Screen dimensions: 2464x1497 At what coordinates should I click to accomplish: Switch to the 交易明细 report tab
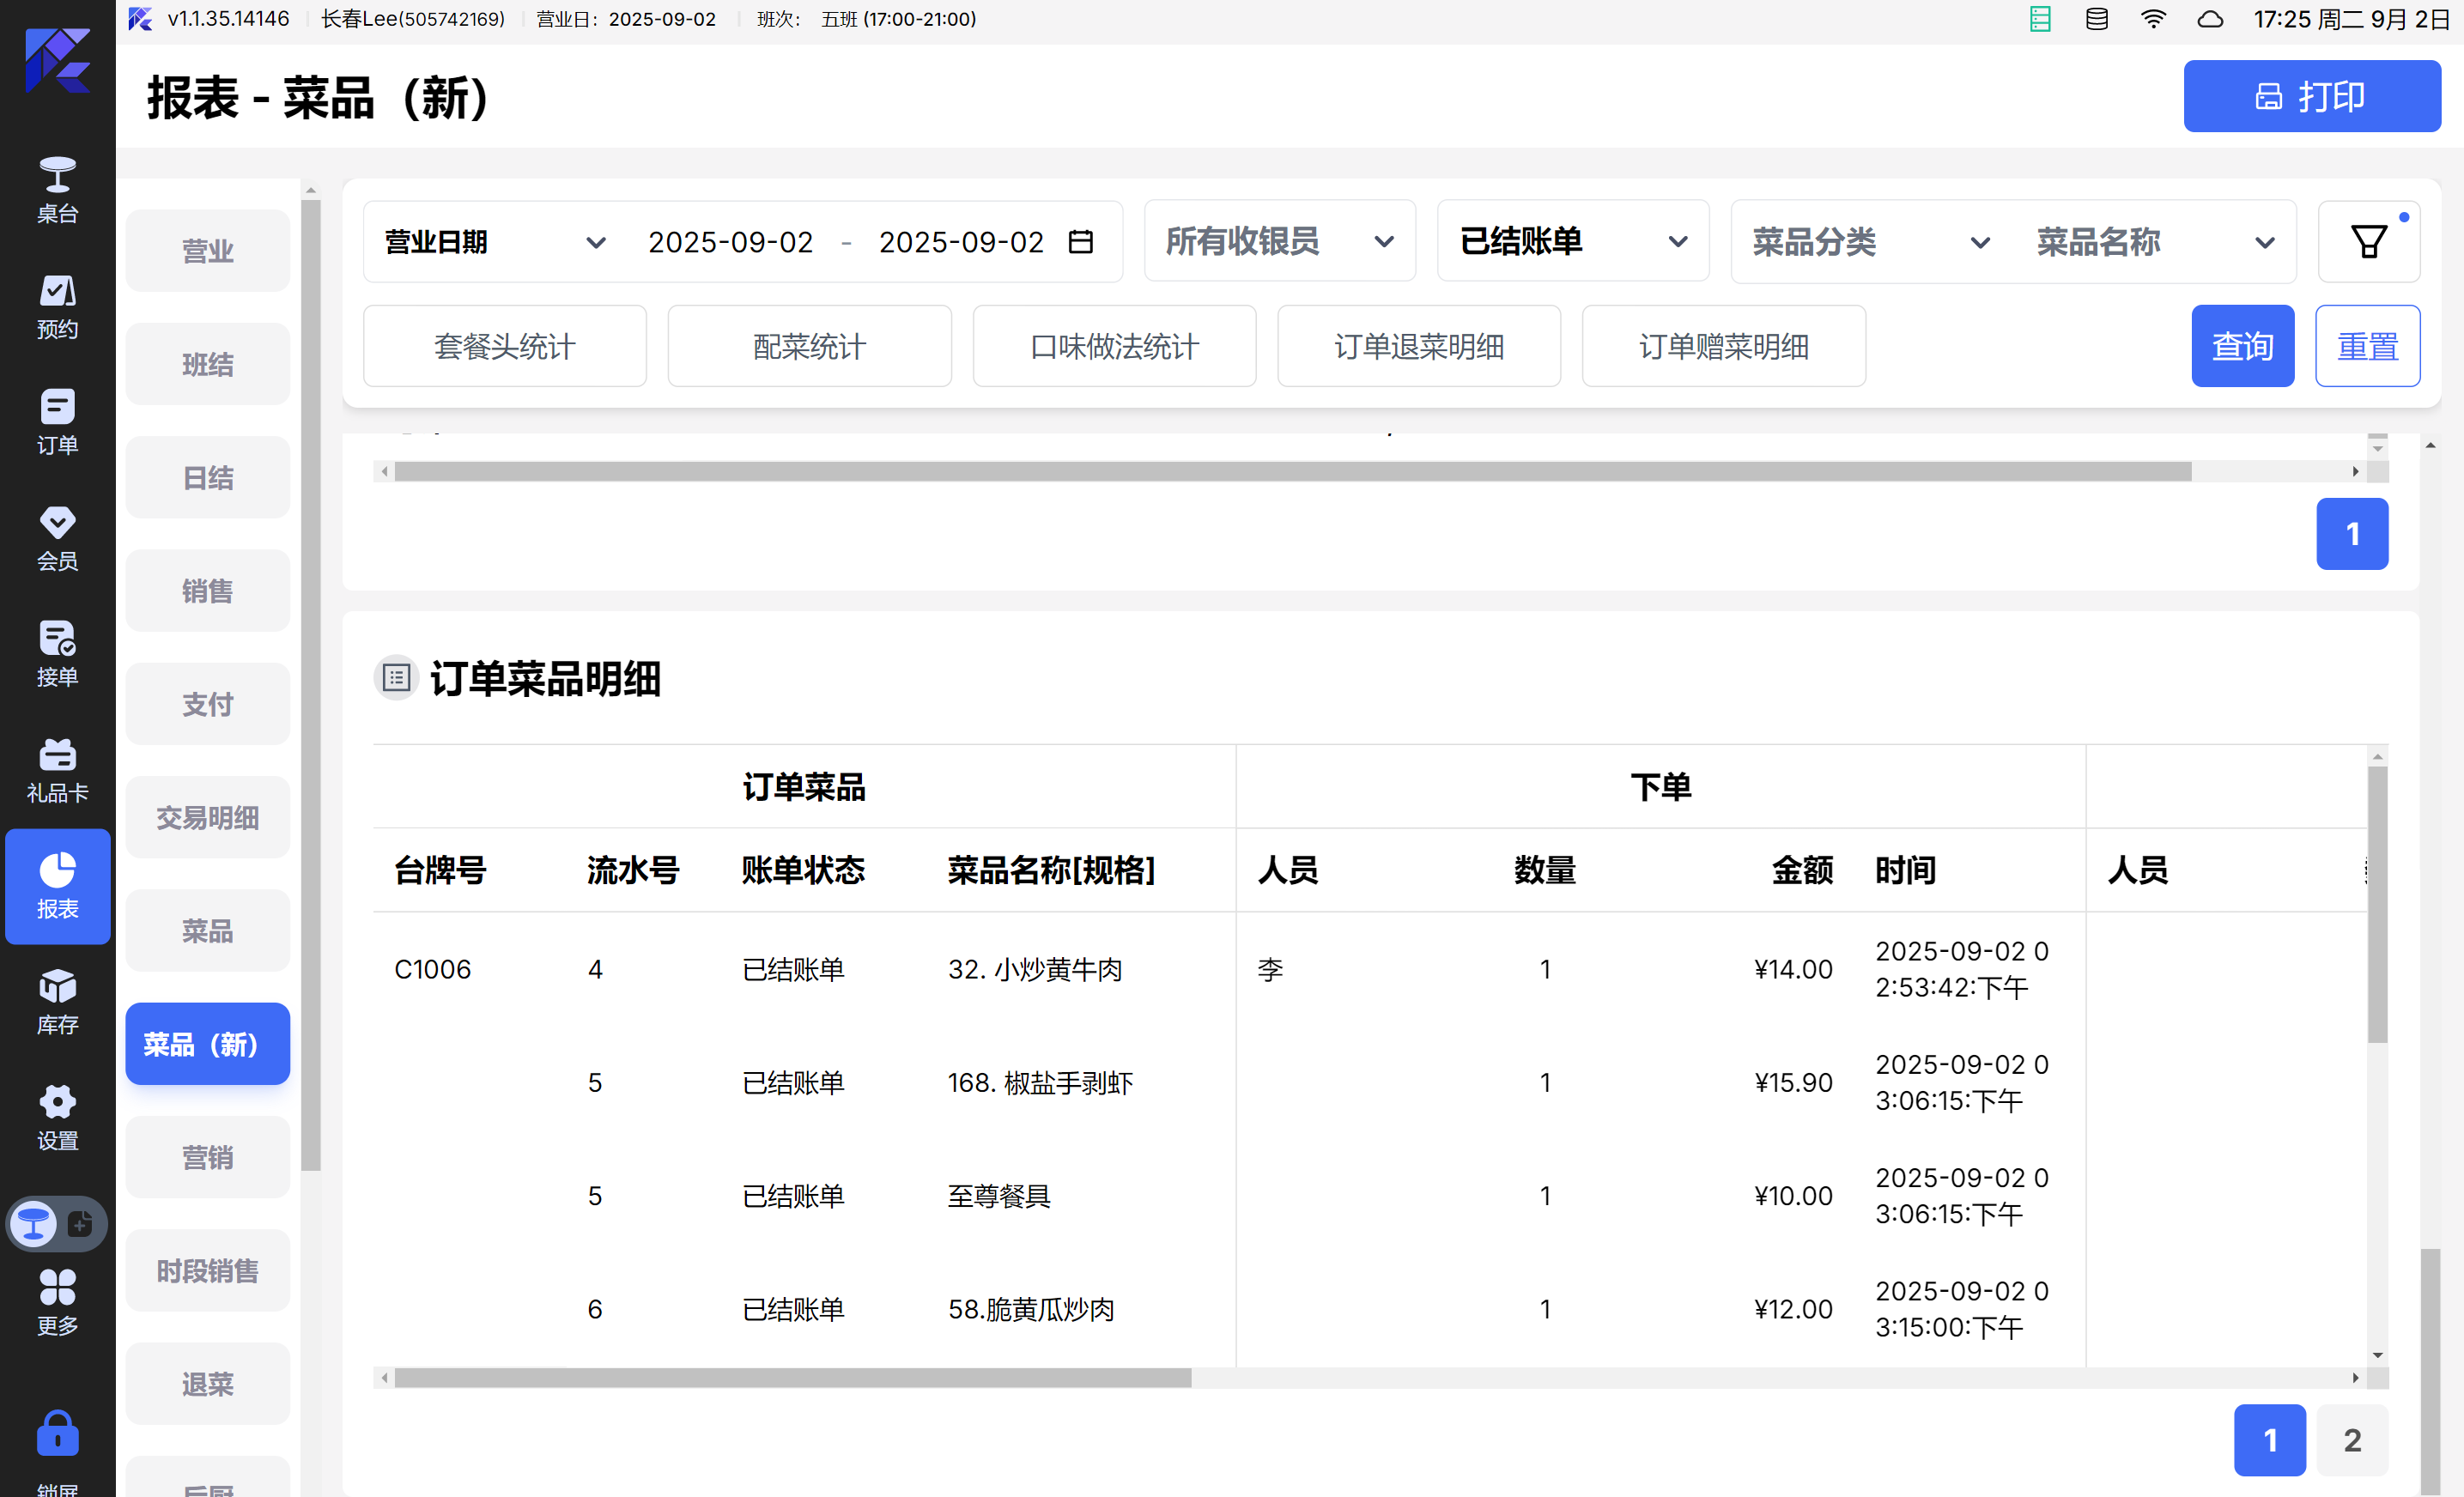pyautogui.click(x=207, y=817)
